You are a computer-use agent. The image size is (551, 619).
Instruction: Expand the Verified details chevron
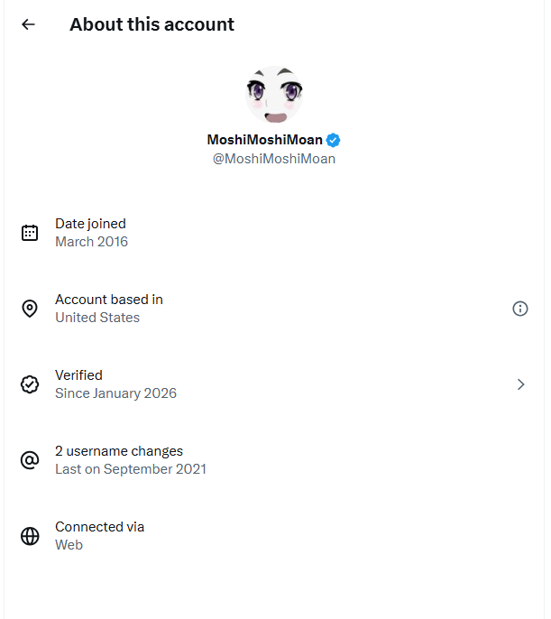[x=520, y=384]
